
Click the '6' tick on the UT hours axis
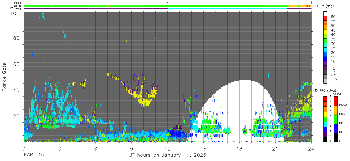[95, 149]
